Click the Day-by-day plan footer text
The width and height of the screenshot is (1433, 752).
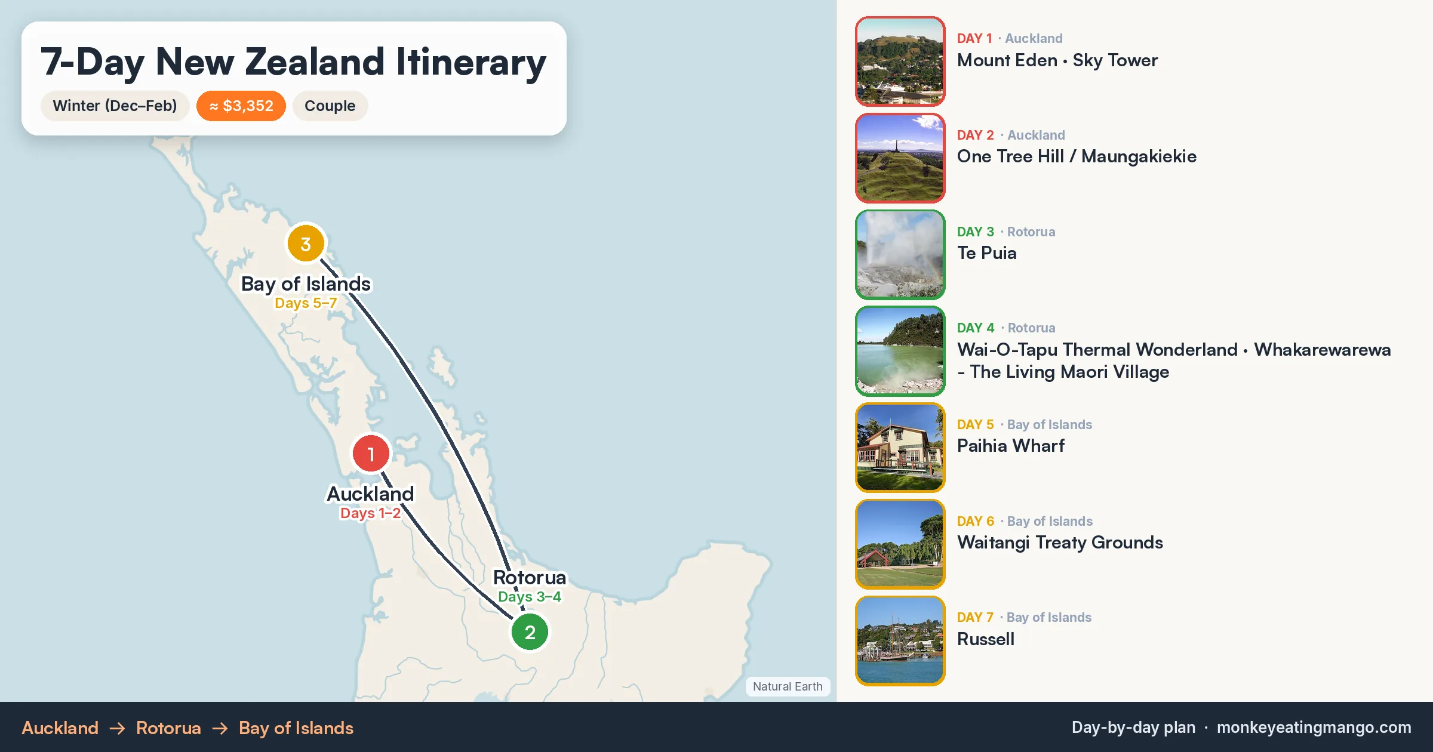coord(1133,728)
